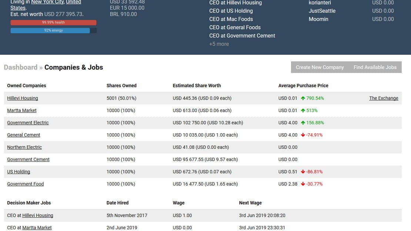411x231 pixels.
Task: Click the red down arrow beside -30.77%
Action: click(303, 184)
